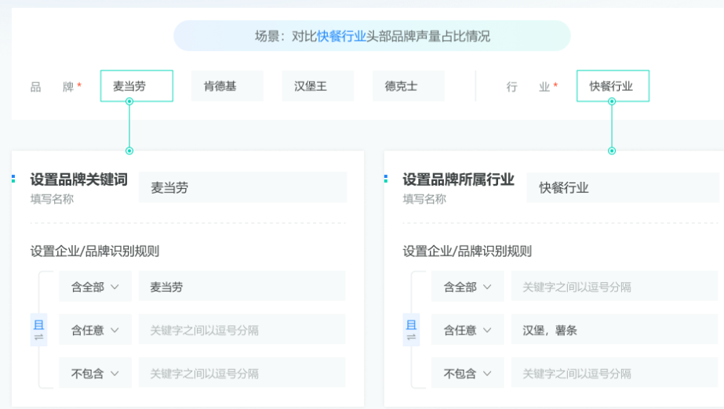Click empty 含全部 keyword field in industry panel
Screen dimensions: 724x409
click(x=614, y=287)
